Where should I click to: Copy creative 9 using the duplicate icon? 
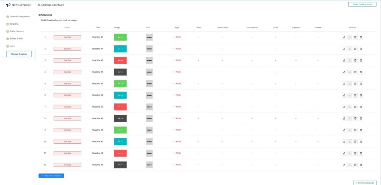click(355, 130)
